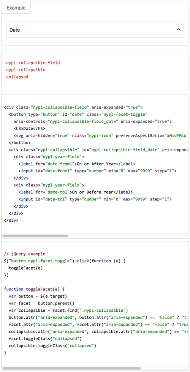Click the collapsible.toggleClass("collapsed") line

(52, 346)
